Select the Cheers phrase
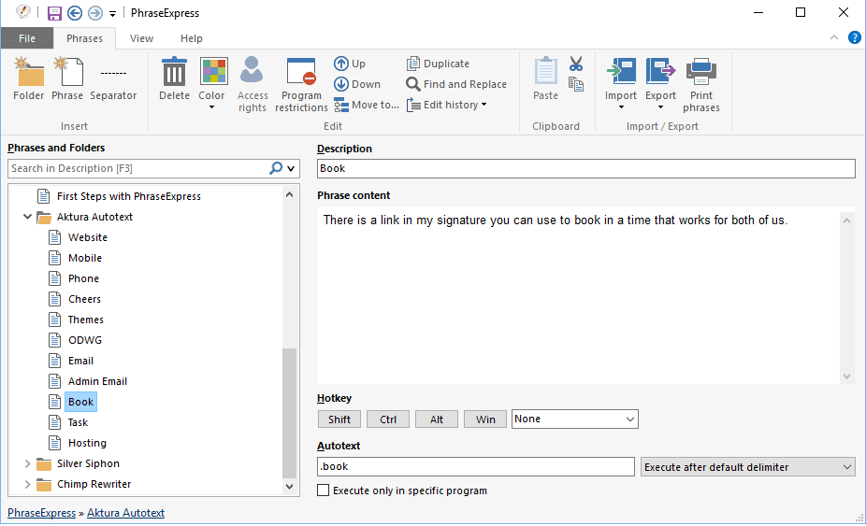 click(x=84, y=299)
